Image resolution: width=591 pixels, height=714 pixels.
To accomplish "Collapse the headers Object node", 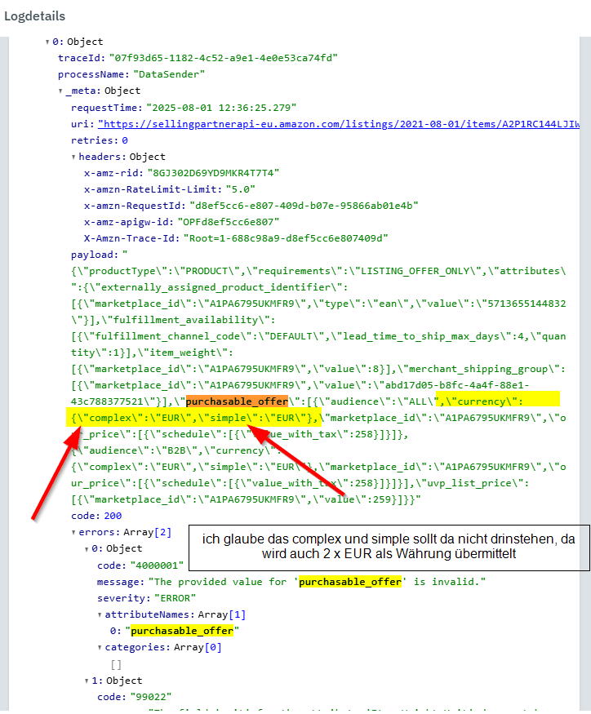I will tap(73, 157).
